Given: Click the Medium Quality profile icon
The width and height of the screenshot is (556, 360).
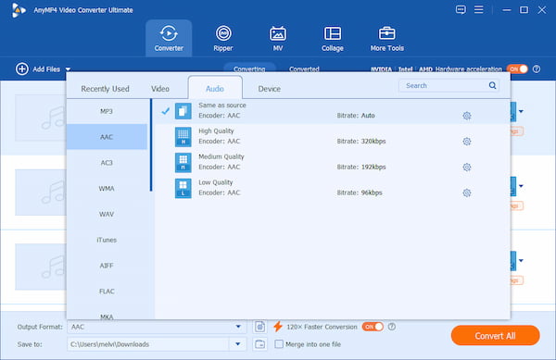Looking at the screenshot, I should [x=183, y=163].
